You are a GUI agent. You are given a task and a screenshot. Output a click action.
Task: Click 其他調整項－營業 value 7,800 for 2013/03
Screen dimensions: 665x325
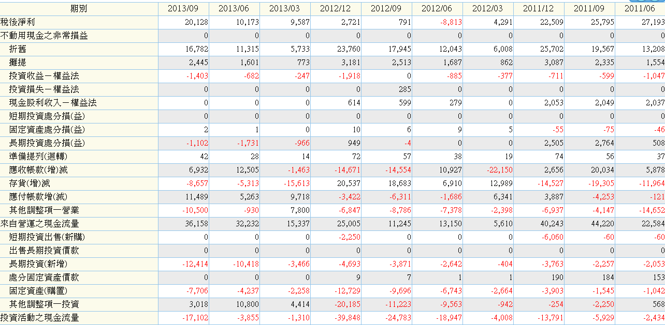click(x=300, y=210)
